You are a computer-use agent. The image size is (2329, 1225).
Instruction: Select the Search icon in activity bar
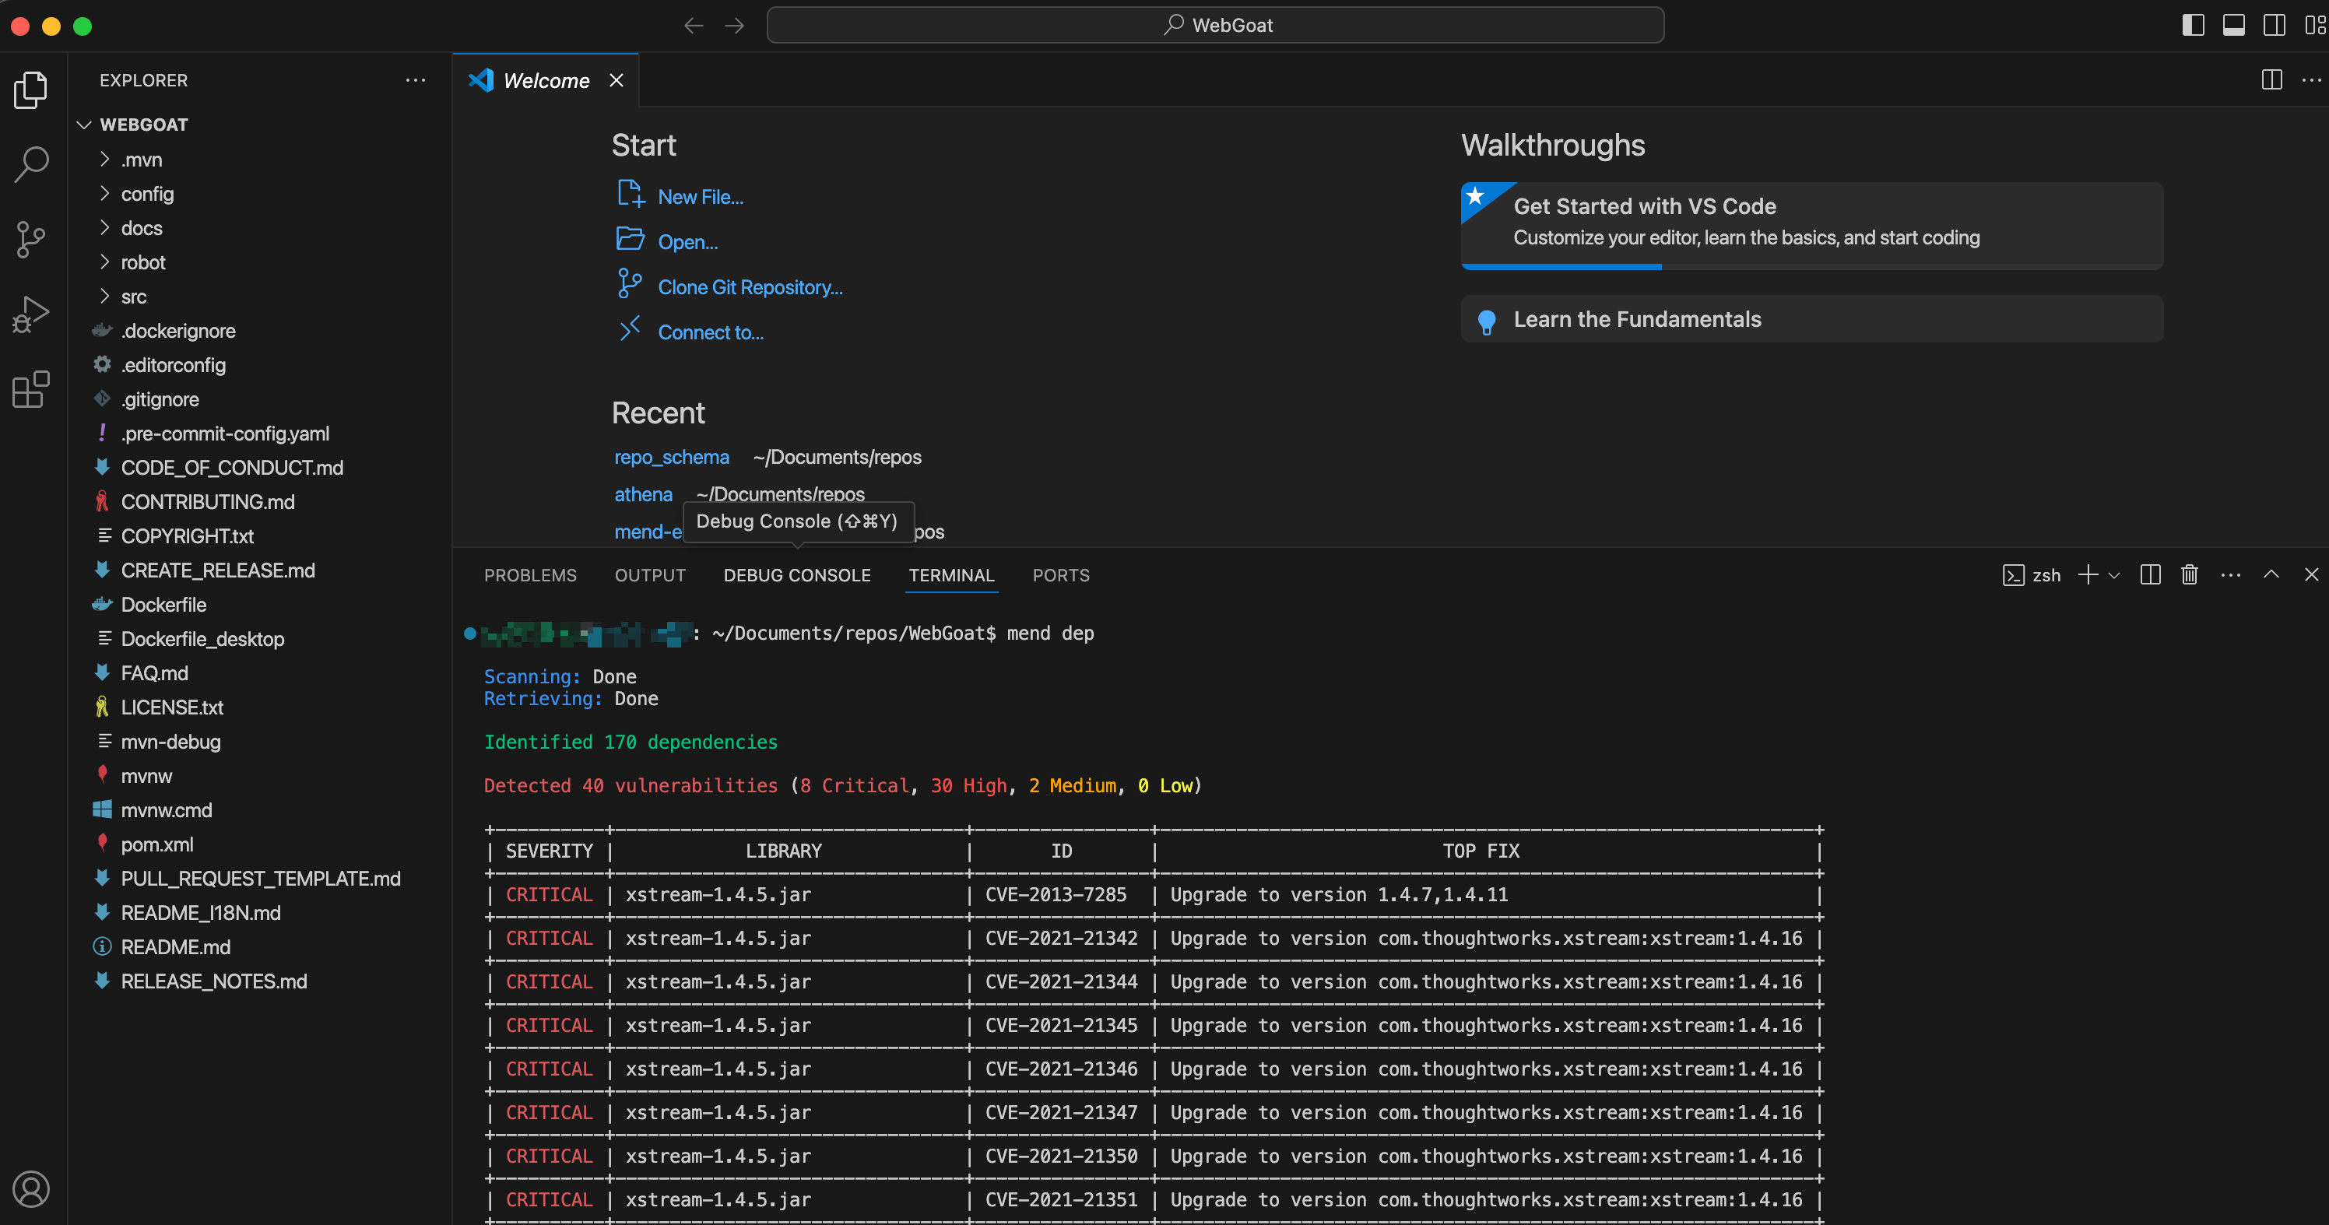pyautogui.click(x=30, y=163)
